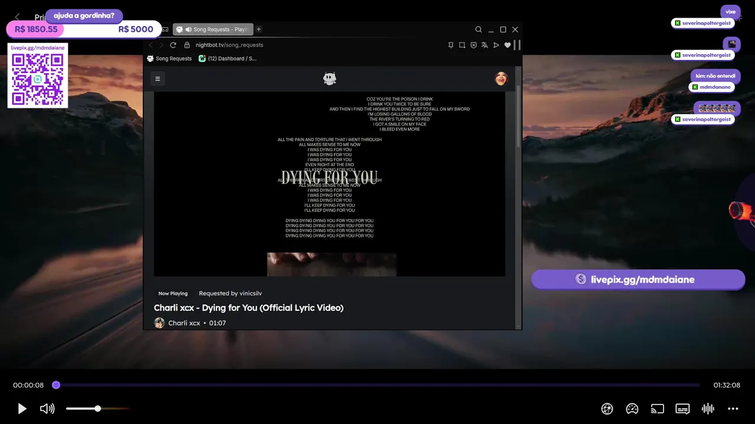Click the lock icon in address bar
Screen dimensions: 755x424
point(187,45)
